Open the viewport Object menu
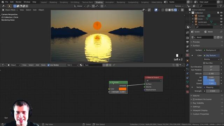 click(41, 10)
